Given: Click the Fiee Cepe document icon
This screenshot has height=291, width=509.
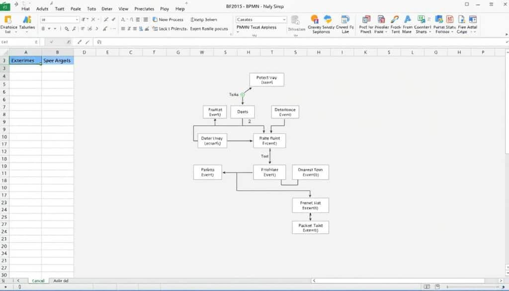Looking at the screenshot, I should pos(461,19).
